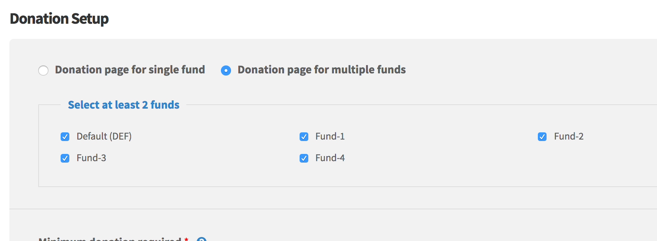
Task: Click the 'Donation page for single fund' label
Action: (x=130, y=70)
